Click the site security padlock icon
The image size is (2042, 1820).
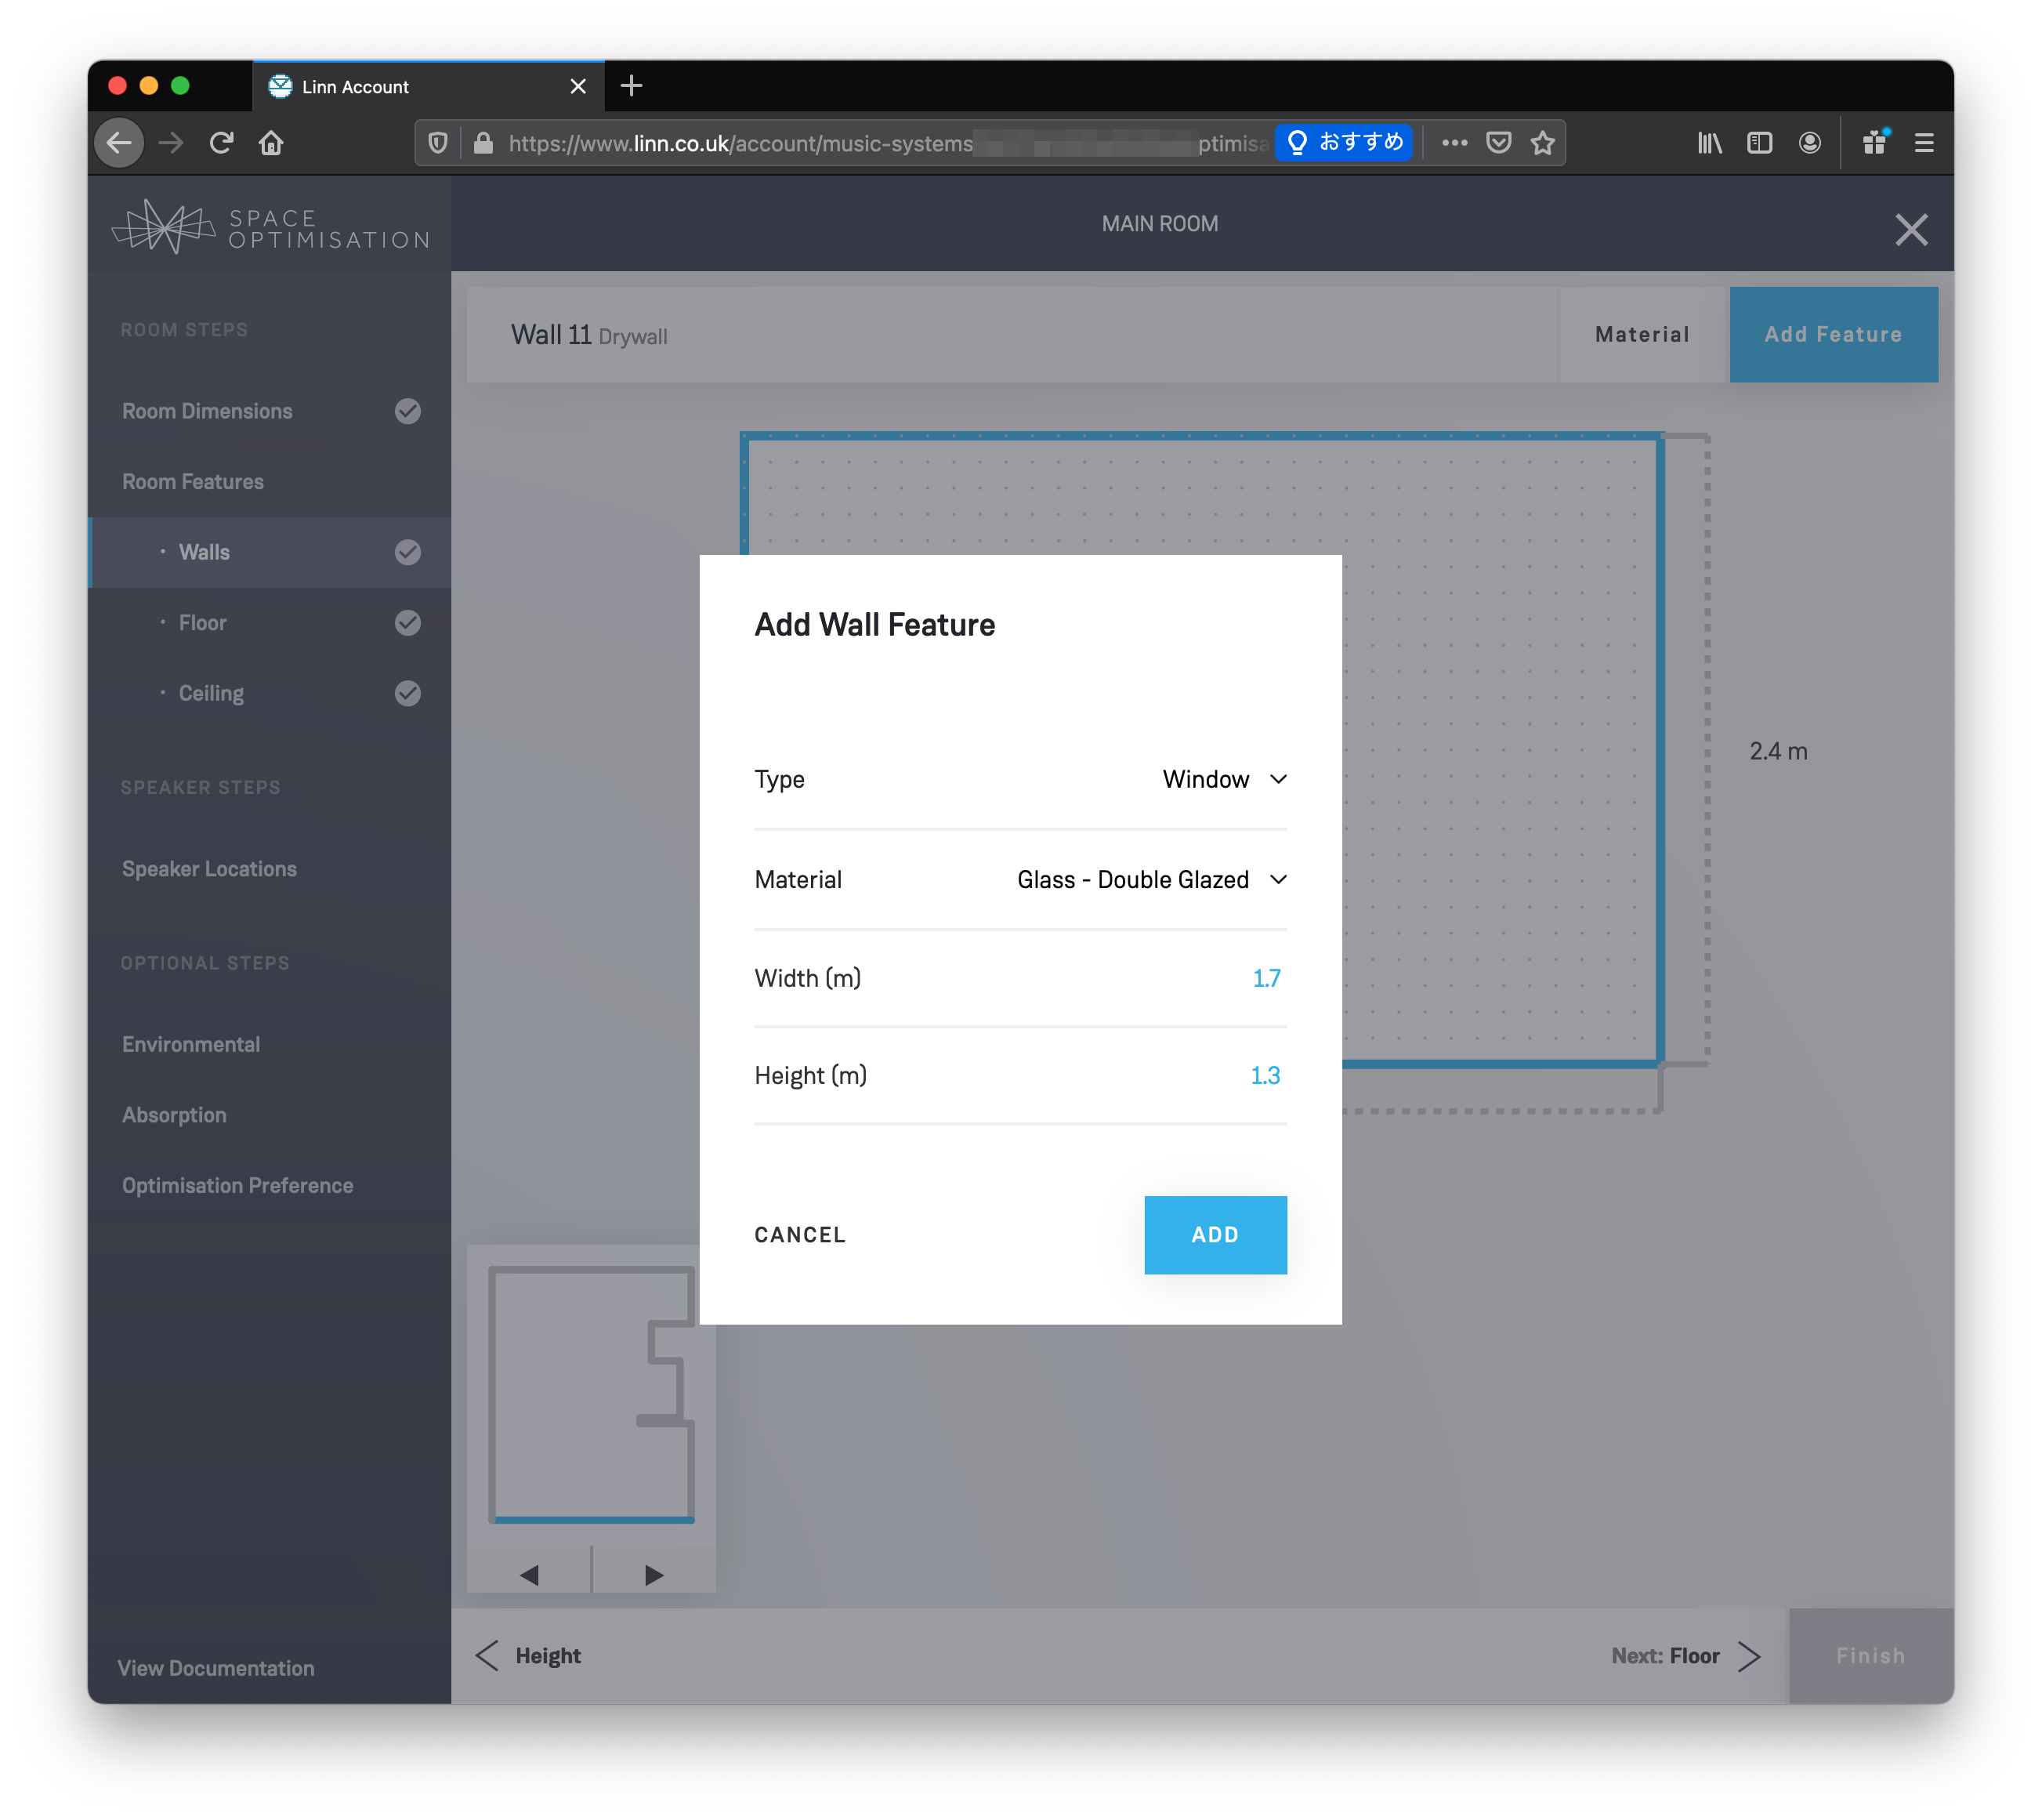tap(483, 143)
